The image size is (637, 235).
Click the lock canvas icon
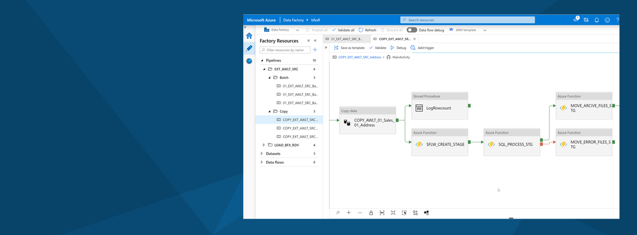pos(371,213)
